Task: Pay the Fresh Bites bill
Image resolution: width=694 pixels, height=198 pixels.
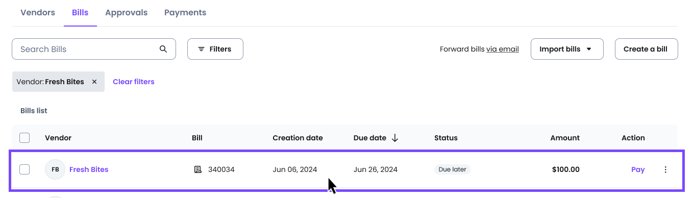Action: [638, 169]
